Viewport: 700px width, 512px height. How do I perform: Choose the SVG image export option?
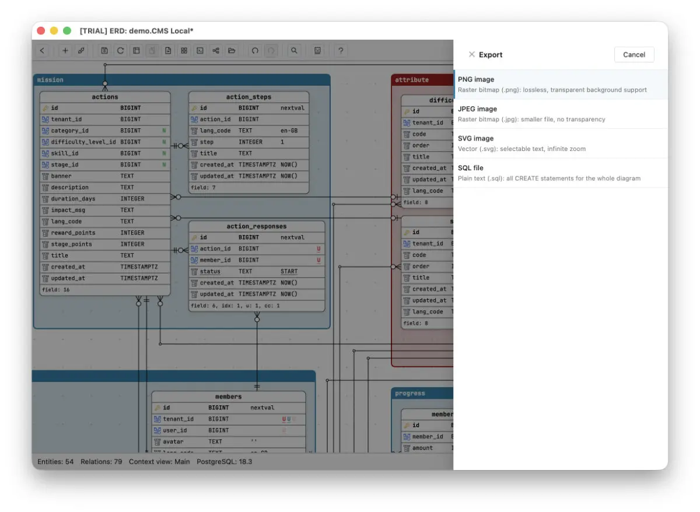tap(561, 143)
